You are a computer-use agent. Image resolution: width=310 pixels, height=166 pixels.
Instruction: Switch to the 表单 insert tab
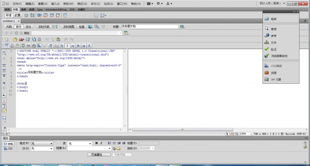[x=24, y=9]
